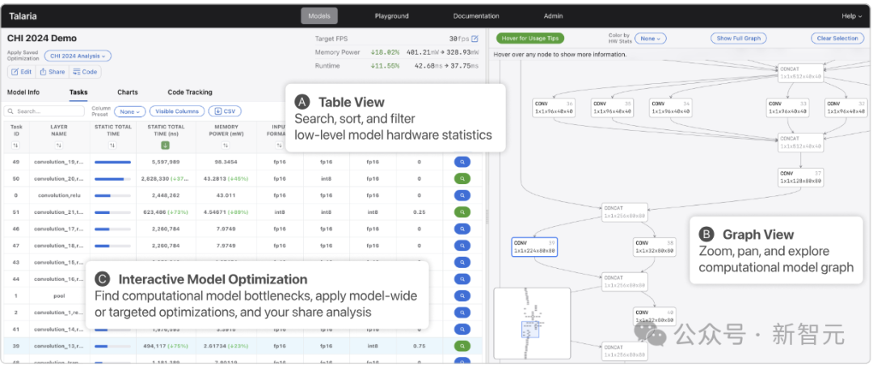Click the Search input field above the table
The height and width of the screenshot is (369, 873).
coord(45,111)
